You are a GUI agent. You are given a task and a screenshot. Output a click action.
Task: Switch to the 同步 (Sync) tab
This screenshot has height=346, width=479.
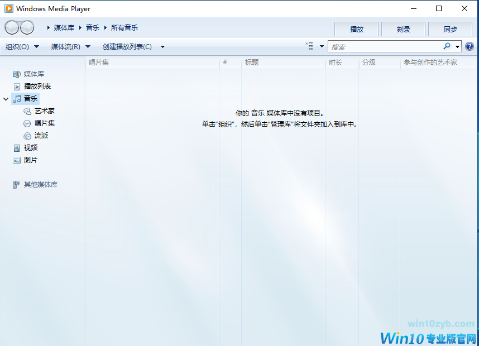click(x=450, y=28)
